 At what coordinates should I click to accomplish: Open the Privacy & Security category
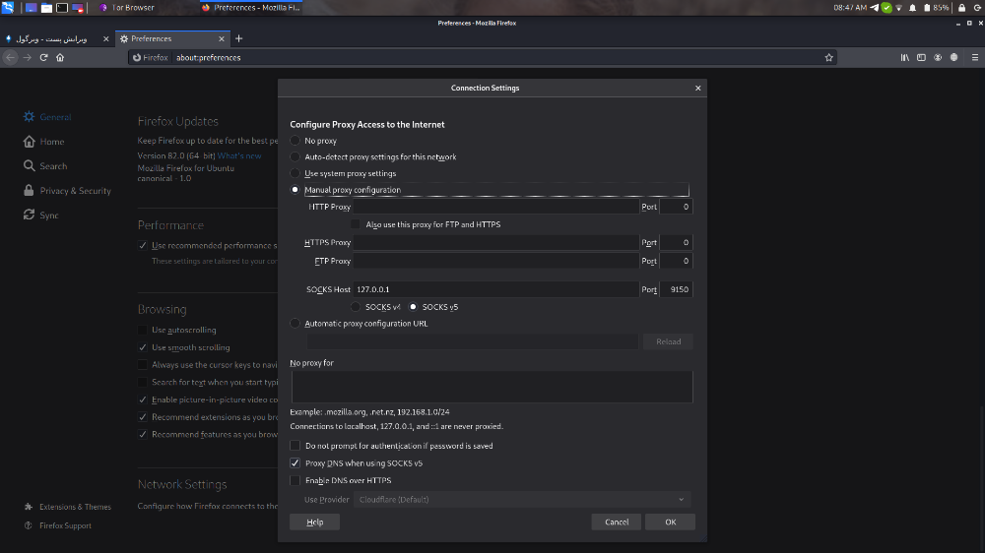67,190
